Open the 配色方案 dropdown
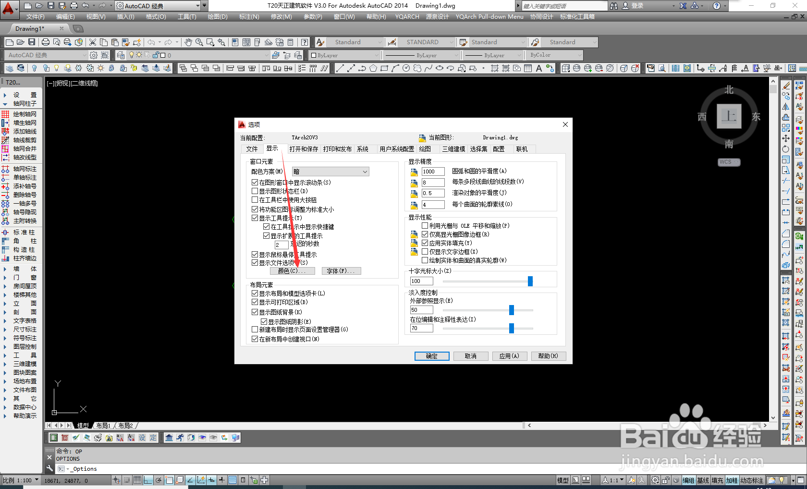Image resolution: width=807 pixels, height=489 pixels. tap(330, 171)
